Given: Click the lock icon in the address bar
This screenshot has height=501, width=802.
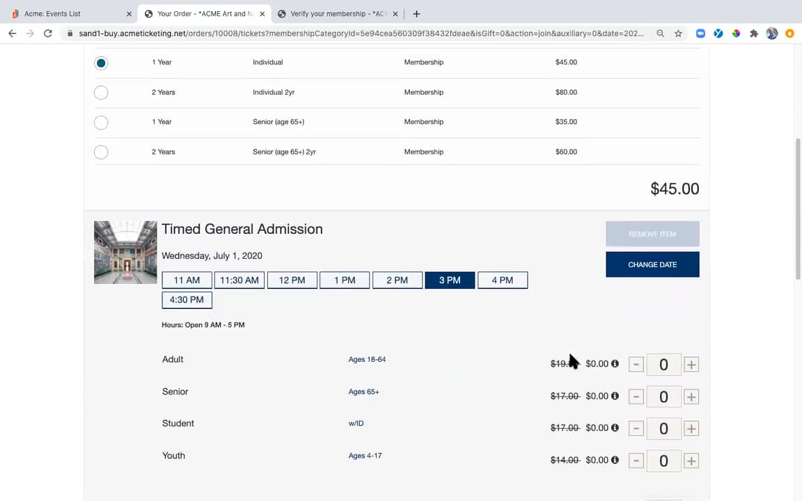Looking at the screenshot, I should [x=70, y=33].
